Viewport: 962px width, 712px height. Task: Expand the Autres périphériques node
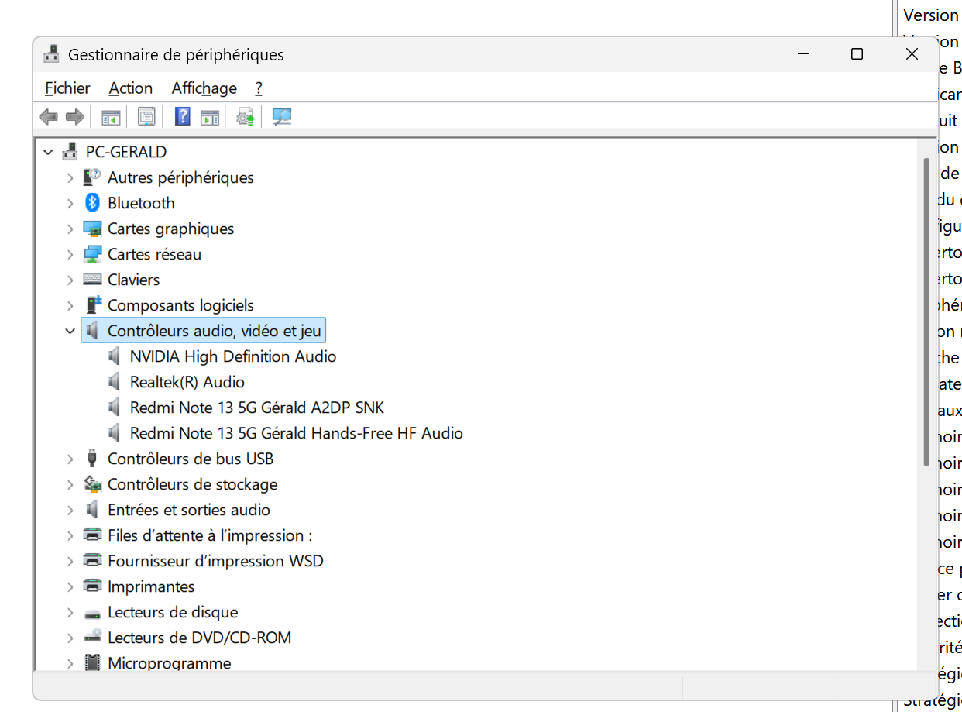tap(70, 177)
